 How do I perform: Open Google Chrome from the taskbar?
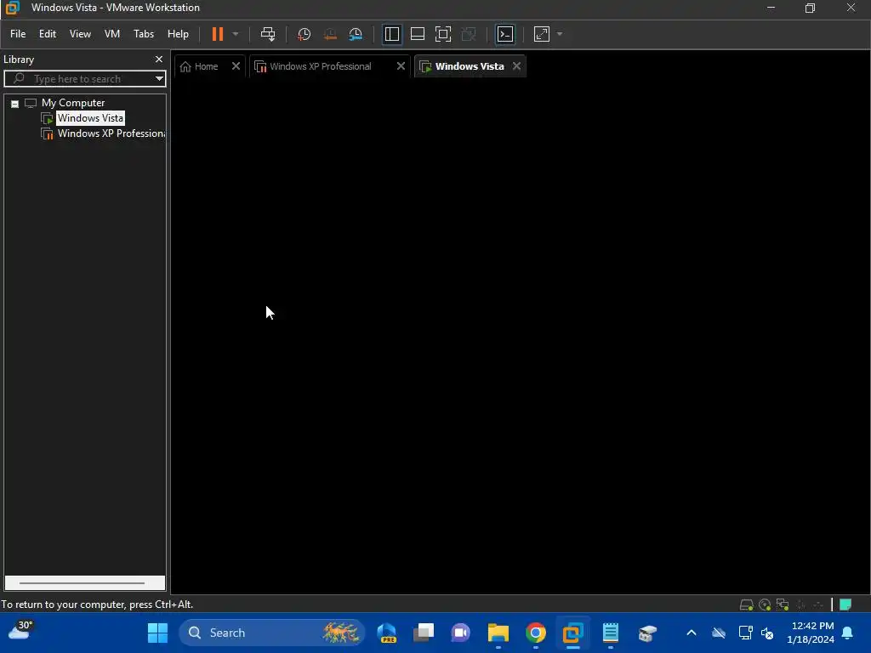click(536, 633)
